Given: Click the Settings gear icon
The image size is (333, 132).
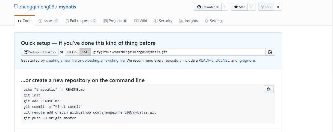Looking at the screenshot, I should (x=207, y=21).
